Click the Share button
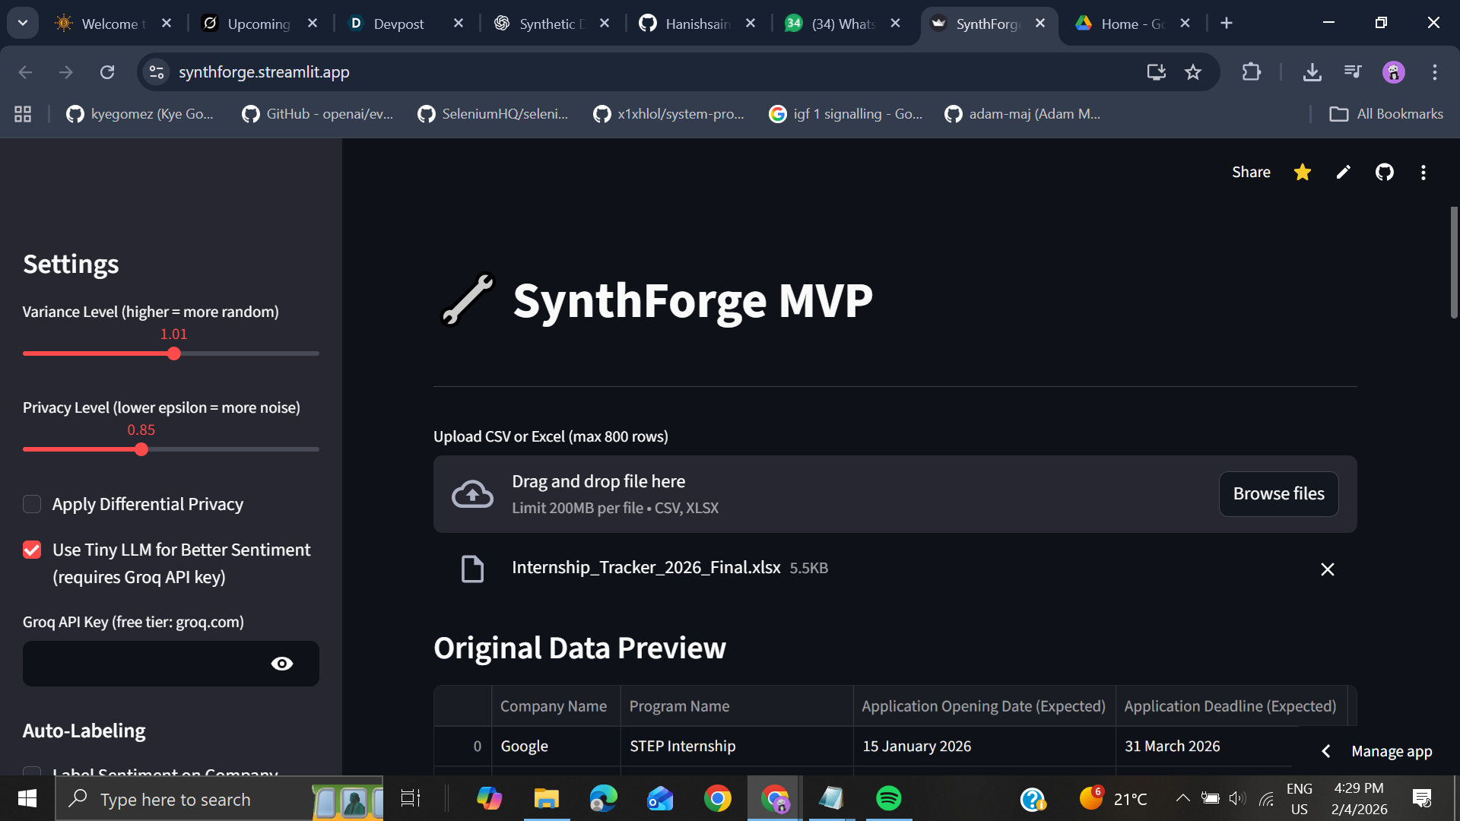The height and width of the screenshot is (821, 1460). tap(1251, 173)
